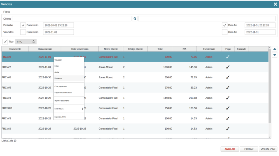Image resolution: width=279 pixels, height=156 pixels.
Task: Sort by the Data emissão column header
Action: [45, 49]
